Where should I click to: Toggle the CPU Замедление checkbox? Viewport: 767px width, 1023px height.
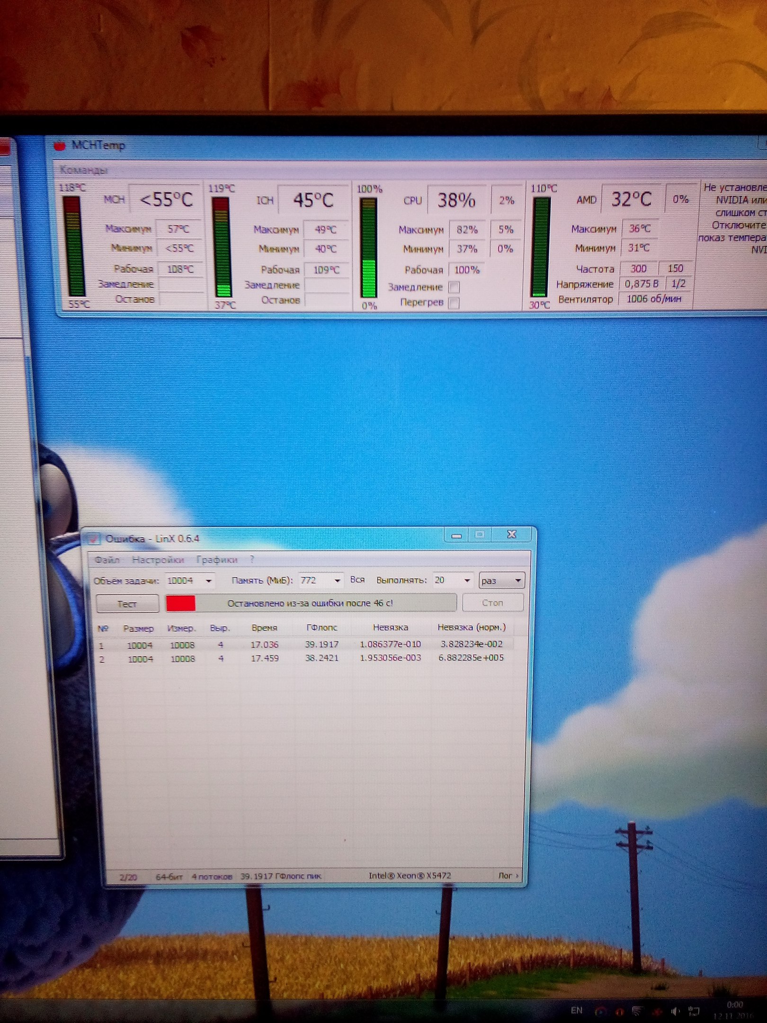point(454,287)
